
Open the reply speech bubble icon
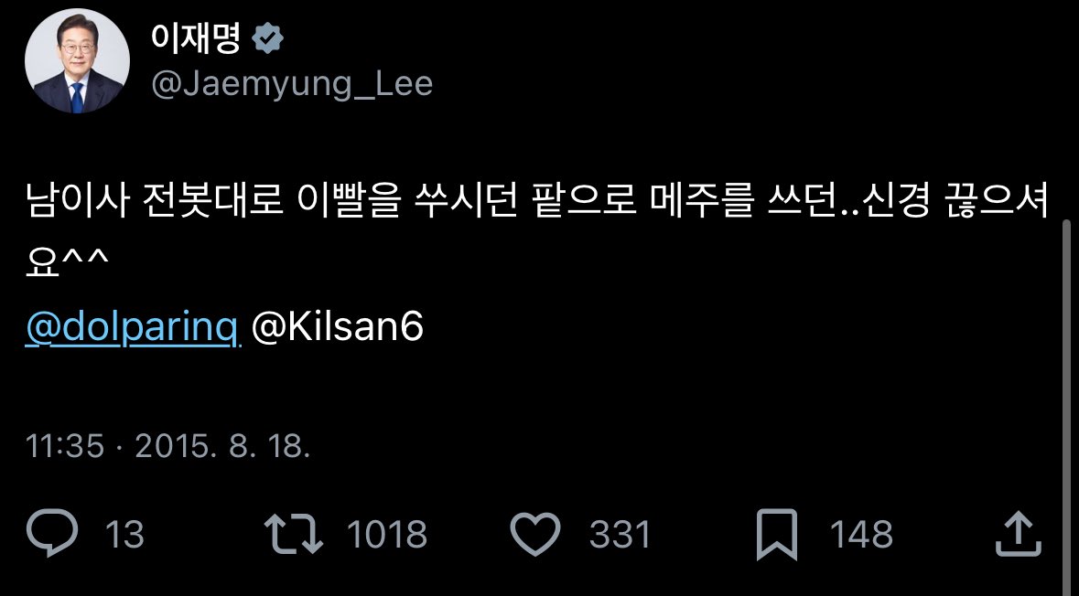point(53,534)
